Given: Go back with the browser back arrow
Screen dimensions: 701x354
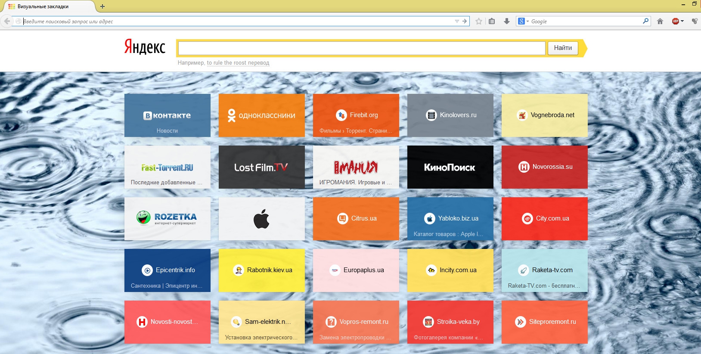Looking at the screenshot, I should 6,21.
